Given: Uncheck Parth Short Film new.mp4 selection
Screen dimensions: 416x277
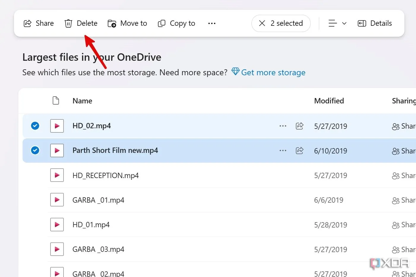Looking at the screenshot, I should click(35, 150).
